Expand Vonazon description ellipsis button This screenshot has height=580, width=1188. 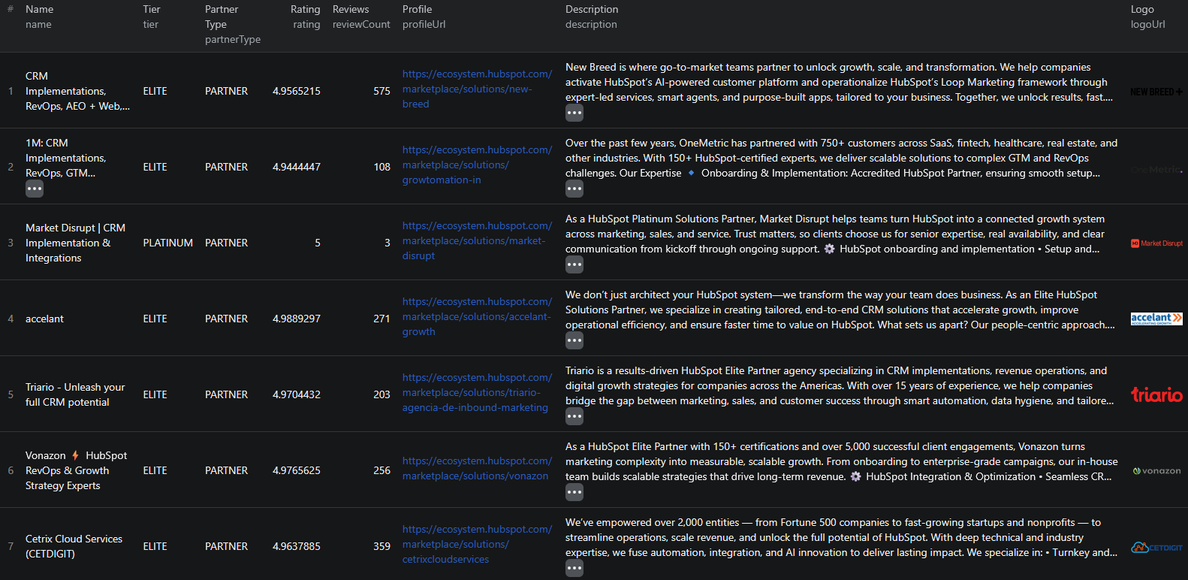click(x=574, y=493)
